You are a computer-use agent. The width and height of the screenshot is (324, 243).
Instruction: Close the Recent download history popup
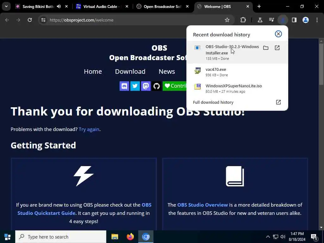coord(278,34)
